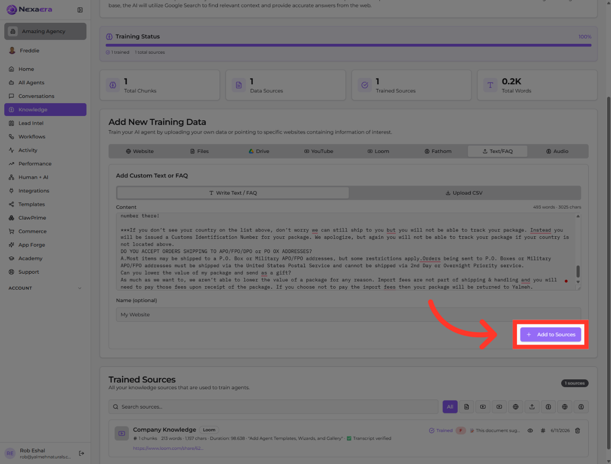Click the training status progress bar
611x464 pixels.
pos(348,45)
